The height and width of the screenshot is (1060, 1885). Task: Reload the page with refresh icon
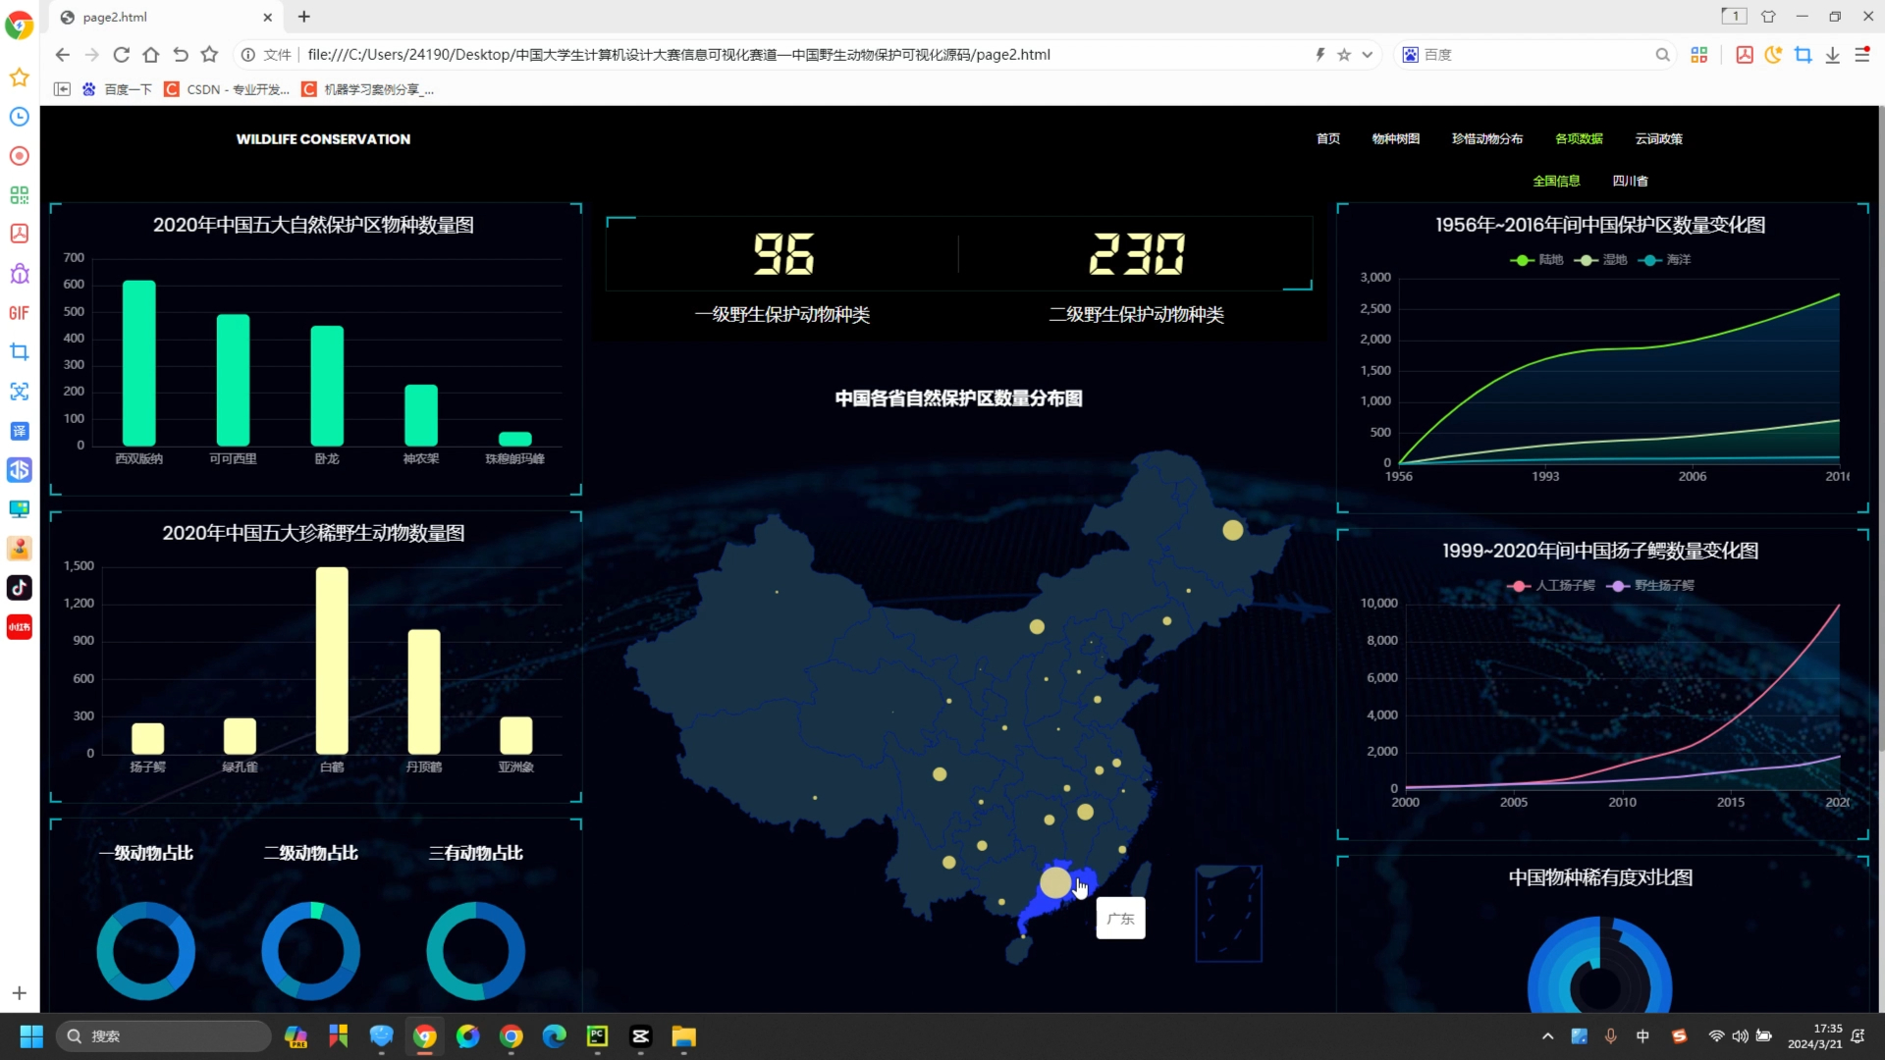tap(122, 55)
